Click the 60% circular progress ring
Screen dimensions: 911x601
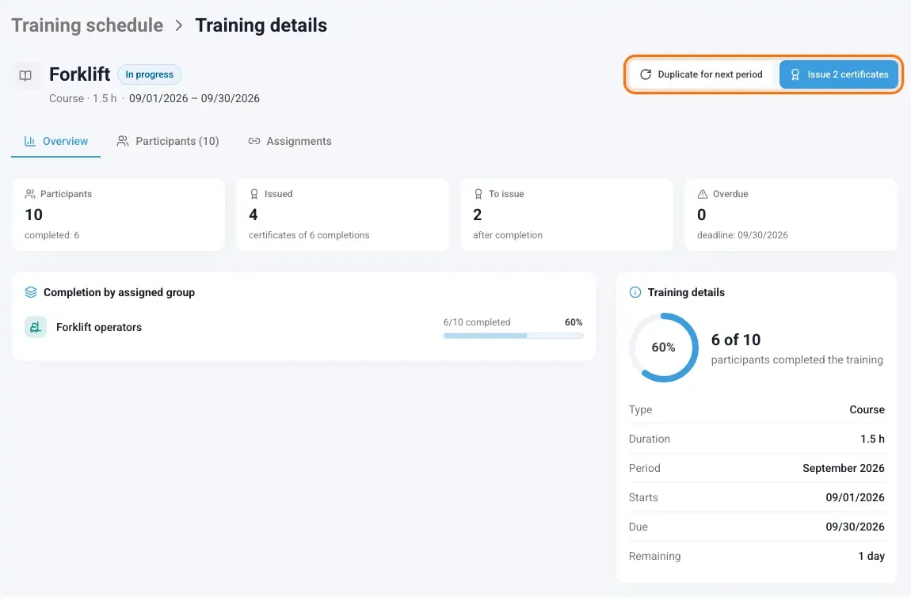[x=664, y=348]
